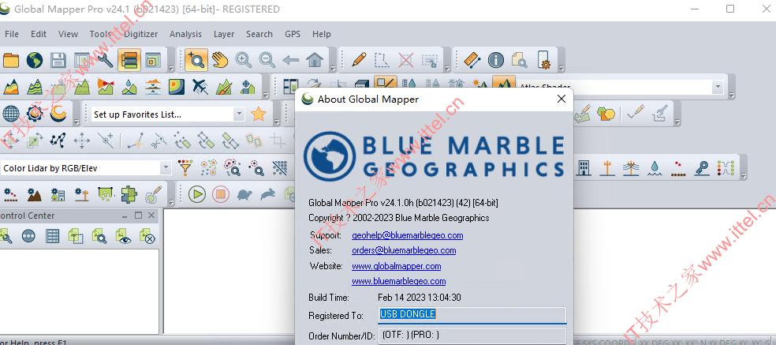Click zoom to layer icon in Control Center
Viewport: 776px width, 345px height.
(x=99, y=236)
